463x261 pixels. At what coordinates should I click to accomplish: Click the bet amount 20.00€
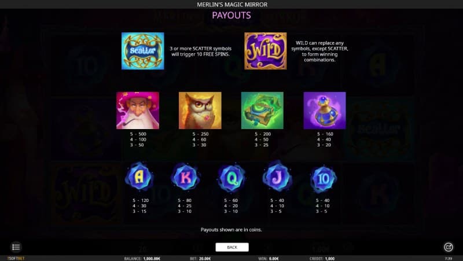tap(204, 259)
